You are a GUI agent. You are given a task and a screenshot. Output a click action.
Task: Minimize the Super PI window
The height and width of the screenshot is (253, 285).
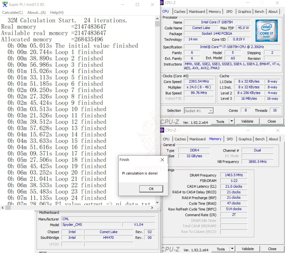point(123,5)
